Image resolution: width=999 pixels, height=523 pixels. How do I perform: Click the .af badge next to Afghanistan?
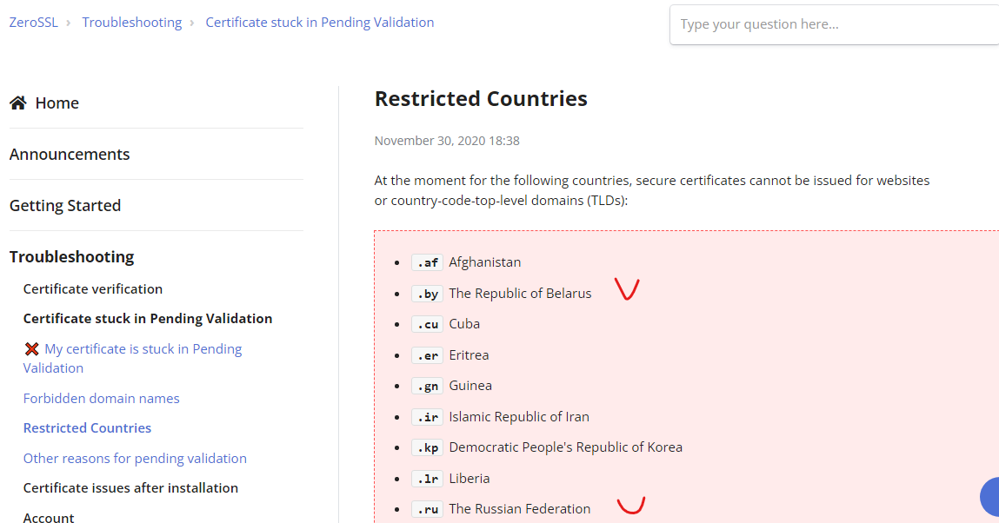pos(427,261)
